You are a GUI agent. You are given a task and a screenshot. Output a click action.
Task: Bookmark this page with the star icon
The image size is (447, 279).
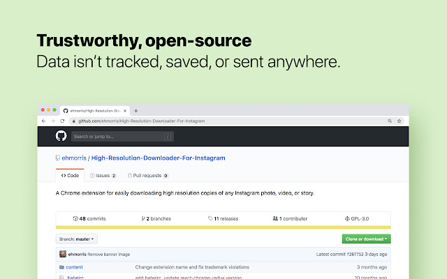coord(400,121)
